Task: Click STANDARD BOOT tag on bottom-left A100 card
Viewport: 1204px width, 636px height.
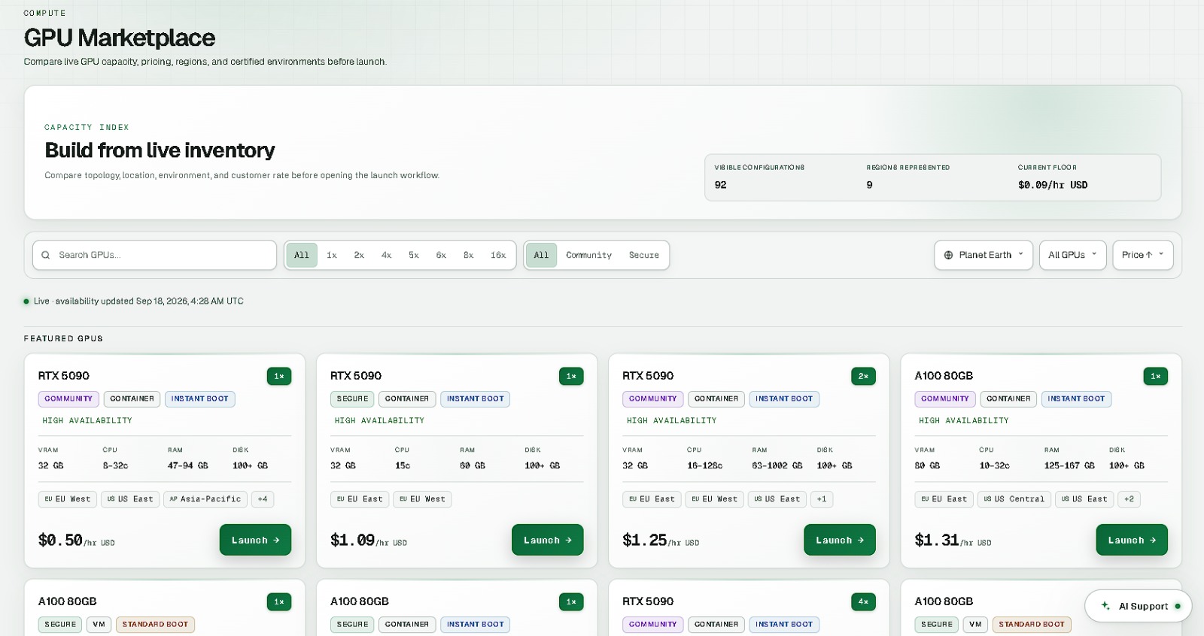Action: (x=155, y=625)
